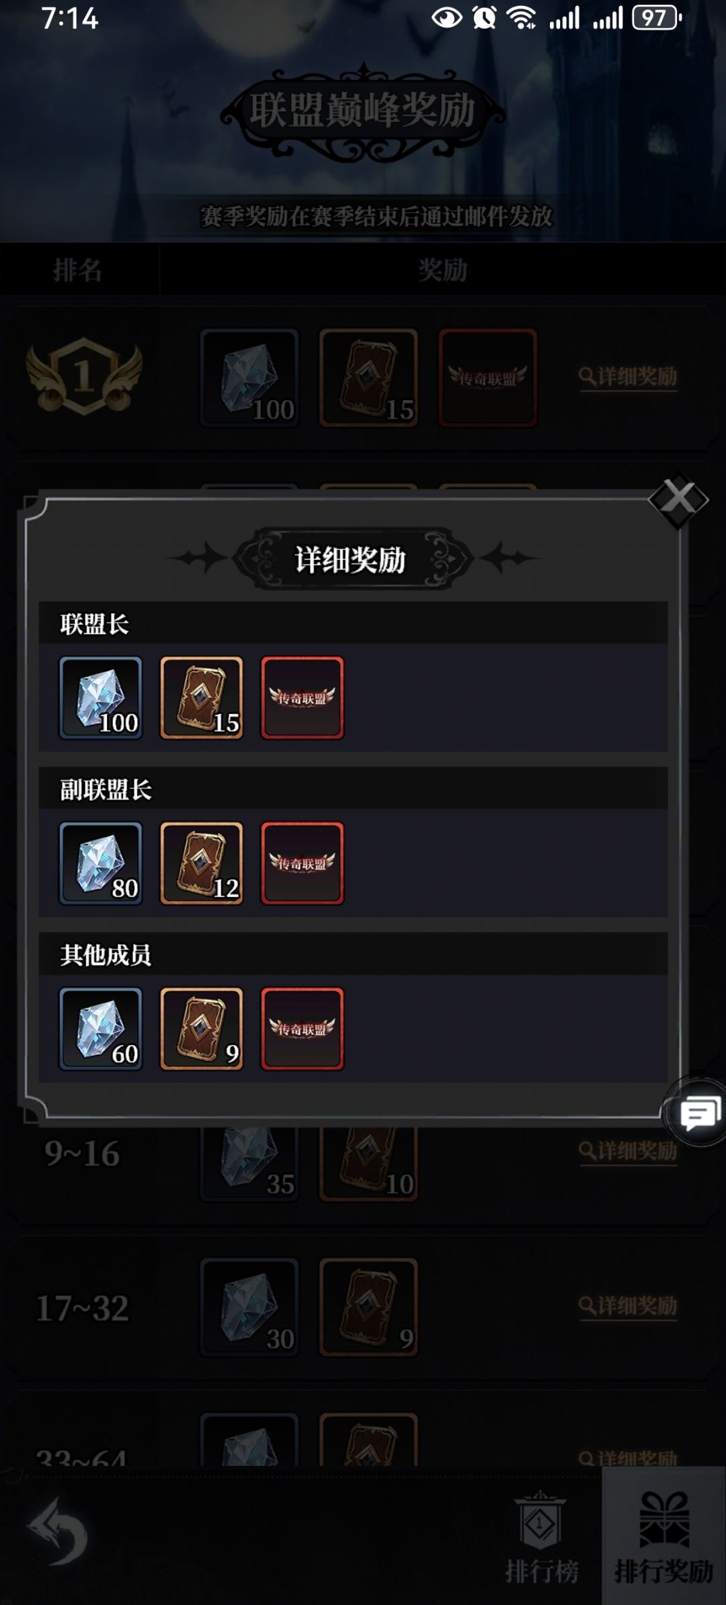Tap the rank 1 winged badge
This screenshot has width=726, height=1605.
(x=84, y=375)
